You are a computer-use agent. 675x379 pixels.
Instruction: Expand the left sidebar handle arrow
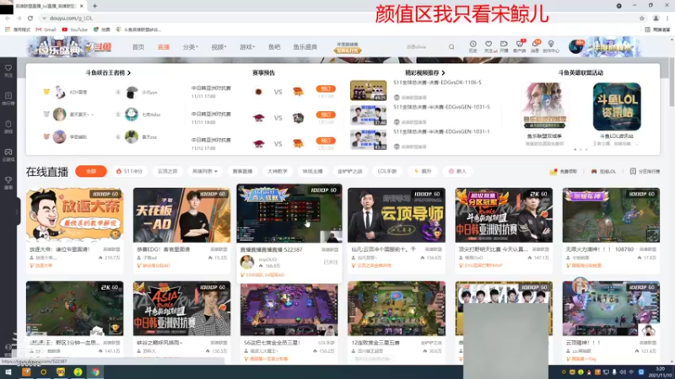[17, 211]
